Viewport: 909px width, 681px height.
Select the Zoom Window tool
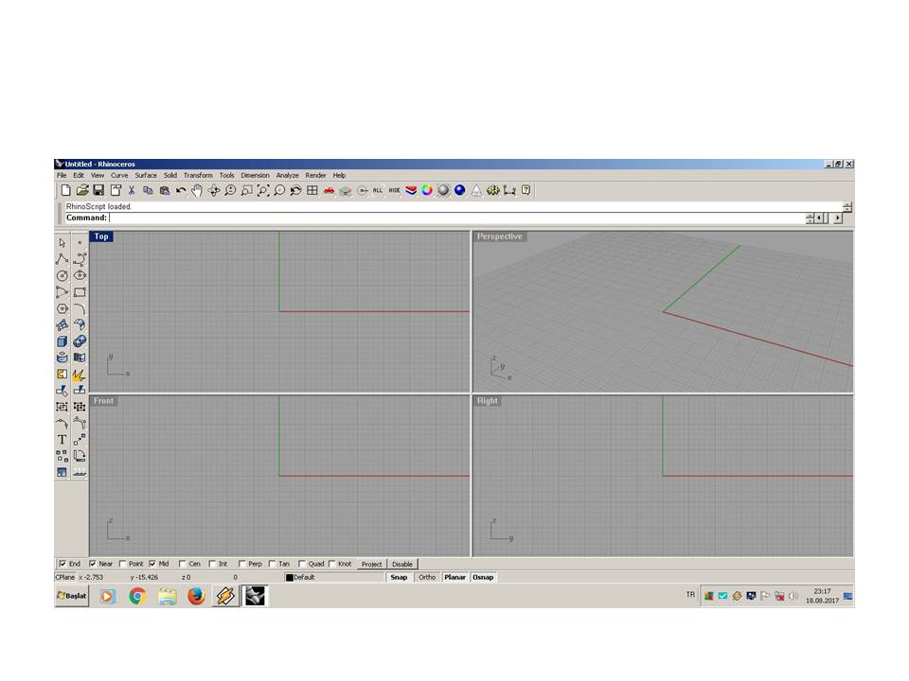(247, 190)
